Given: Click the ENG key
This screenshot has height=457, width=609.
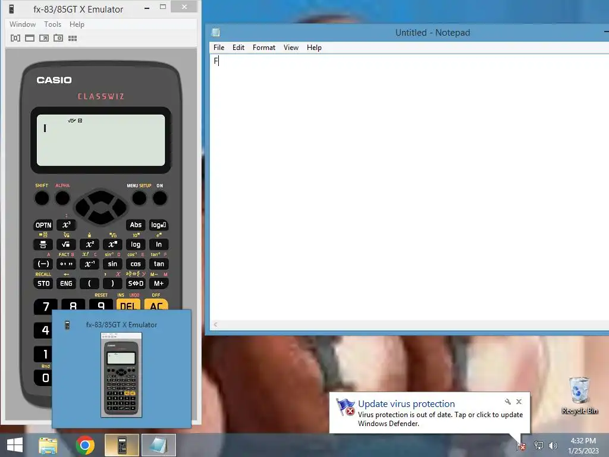Looking at the screenshot, I should tap(66, 283).
